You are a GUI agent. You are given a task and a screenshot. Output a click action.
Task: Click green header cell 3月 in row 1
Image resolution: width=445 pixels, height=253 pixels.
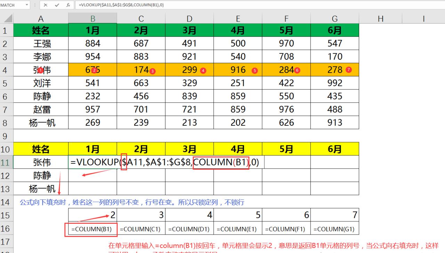click(x=189, y=30)
